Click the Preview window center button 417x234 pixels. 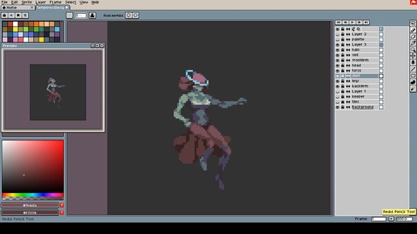point(93,45)
